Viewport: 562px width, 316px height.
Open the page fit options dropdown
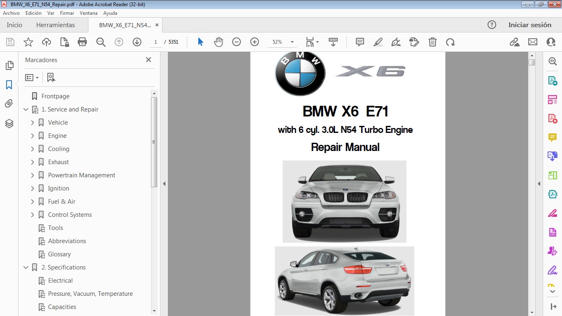click(x=312, y=42)
